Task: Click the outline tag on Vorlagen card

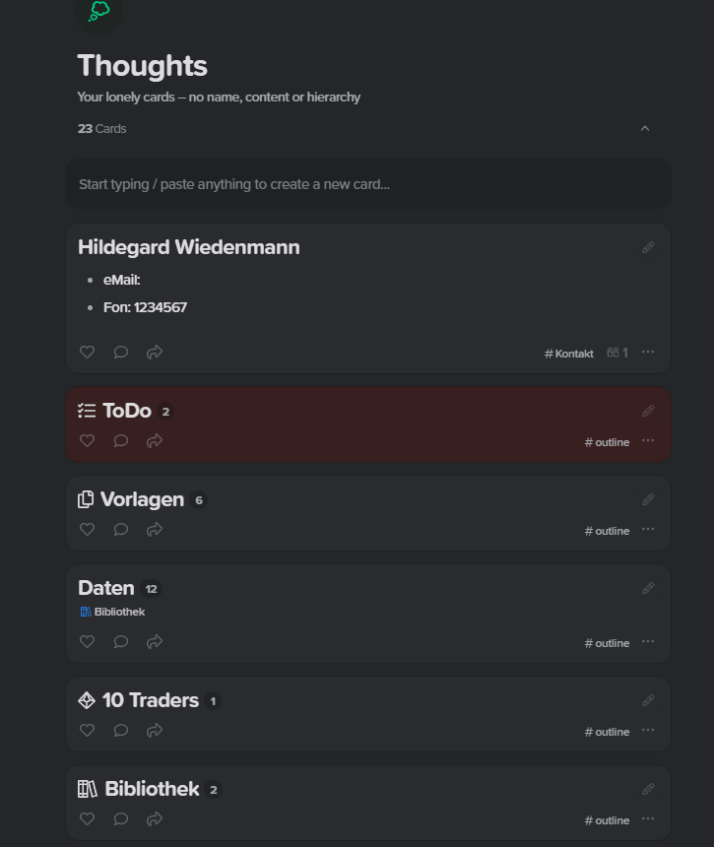Action: coord(607,531)
